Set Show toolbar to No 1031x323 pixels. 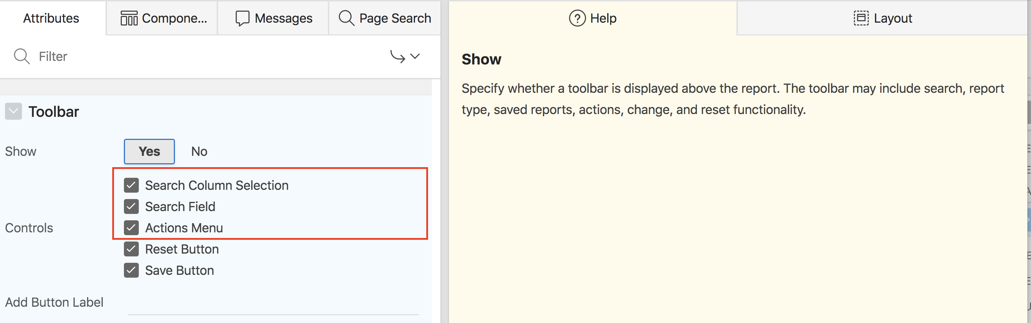pyautogui.click(x=199, y=151)
